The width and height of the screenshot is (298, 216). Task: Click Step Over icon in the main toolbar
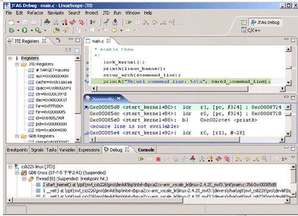coord(155,23)
